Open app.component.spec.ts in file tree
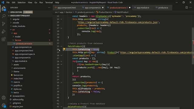 (x=25, y=54)
